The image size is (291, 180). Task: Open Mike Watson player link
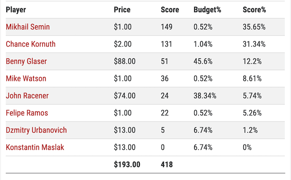tap(26, 79)
